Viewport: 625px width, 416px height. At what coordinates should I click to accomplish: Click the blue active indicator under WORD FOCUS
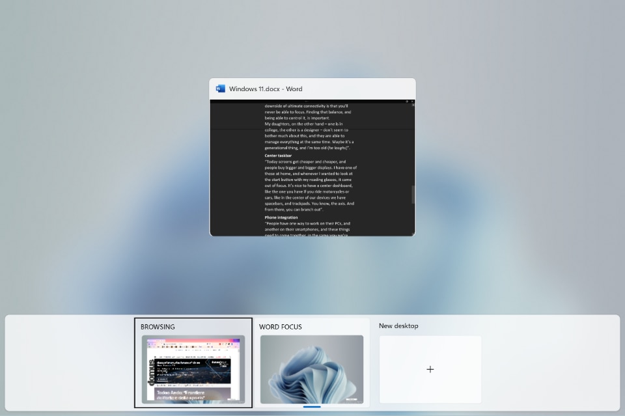[x=312, y=407]
